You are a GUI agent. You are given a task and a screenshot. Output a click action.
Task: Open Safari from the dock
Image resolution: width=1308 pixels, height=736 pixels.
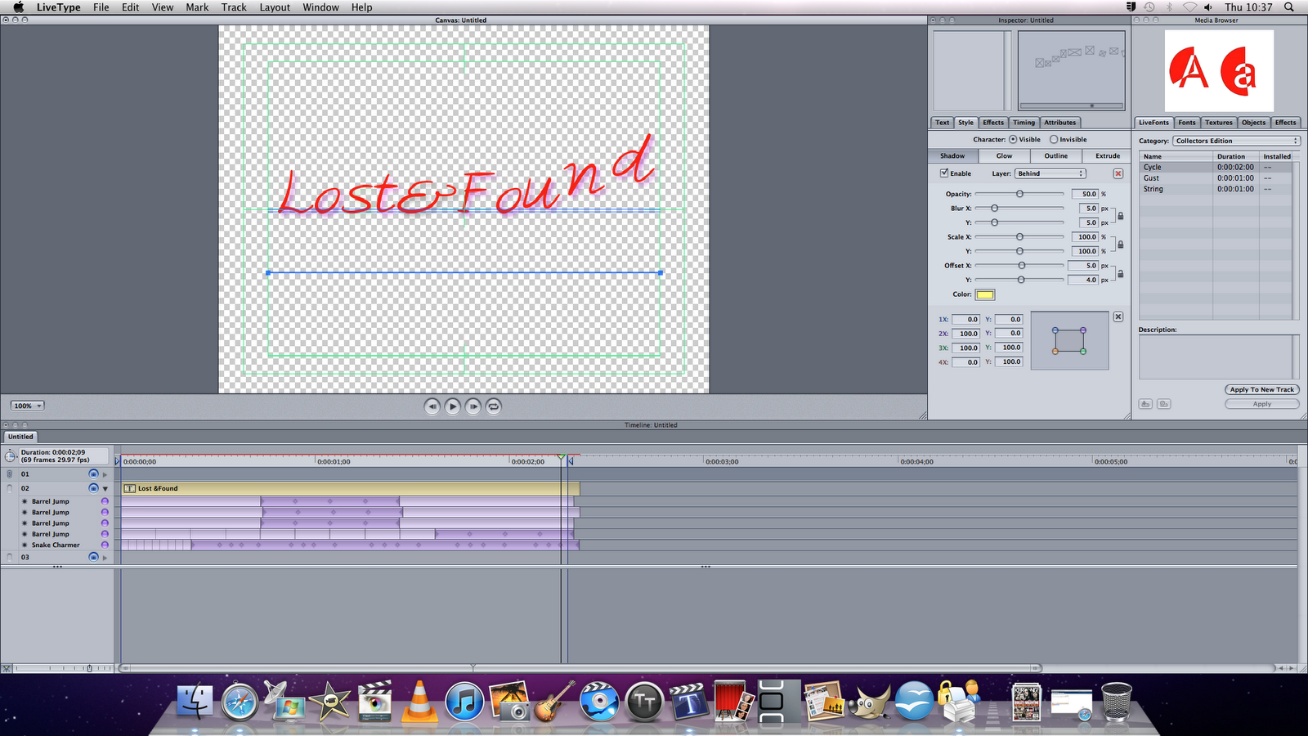[240, 702]
